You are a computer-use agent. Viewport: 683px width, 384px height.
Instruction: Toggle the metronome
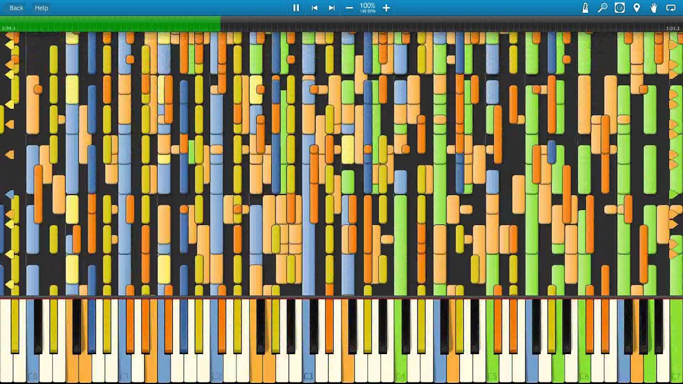[585, 7]
